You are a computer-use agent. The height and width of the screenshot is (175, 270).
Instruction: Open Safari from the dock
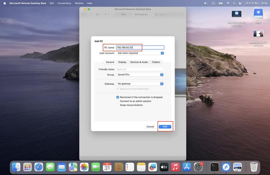pyautogui.click(x=39, y=167)
